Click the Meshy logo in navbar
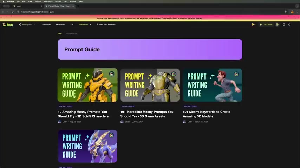This screenshot has height=168, width=300. [8, 24]
